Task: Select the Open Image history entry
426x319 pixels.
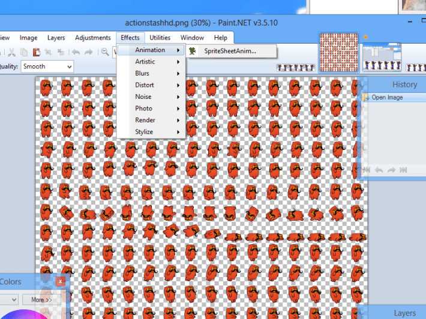Action: [x=393, y=97]
